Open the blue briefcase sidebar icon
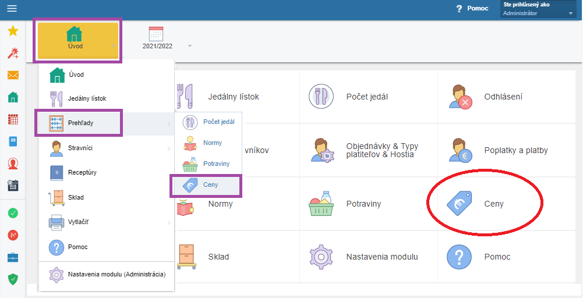Viewport: 583px width, 298px height. tap(13, 257)
